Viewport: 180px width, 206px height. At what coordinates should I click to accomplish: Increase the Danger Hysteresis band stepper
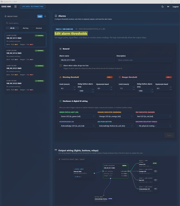[x=171, y=87]
